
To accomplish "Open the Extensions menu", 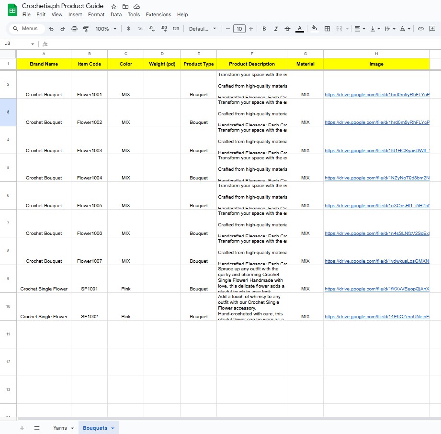I will (x=158, y=15).
